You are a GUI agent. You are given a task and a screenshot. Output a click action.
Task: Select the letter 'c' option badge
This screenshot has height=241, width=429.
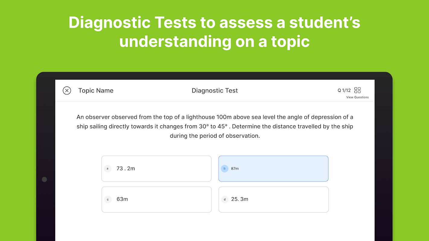click(108, 199)
